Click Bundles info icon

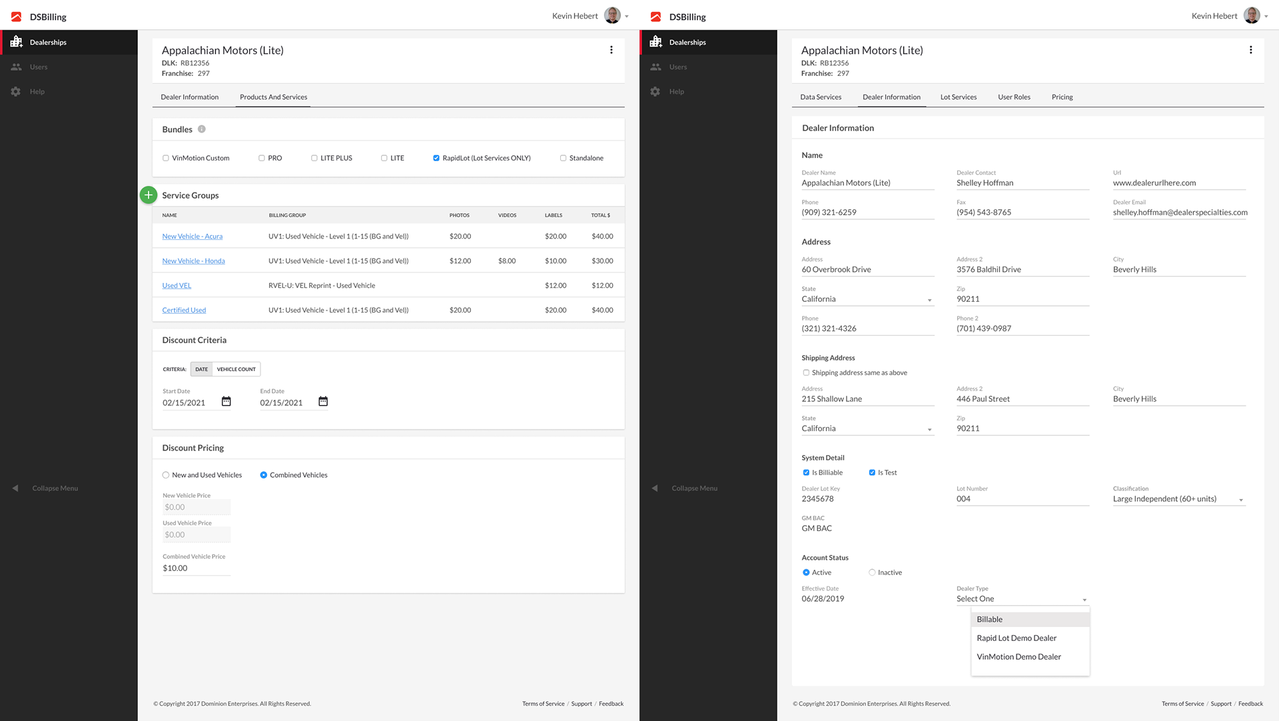pos(202,129)
